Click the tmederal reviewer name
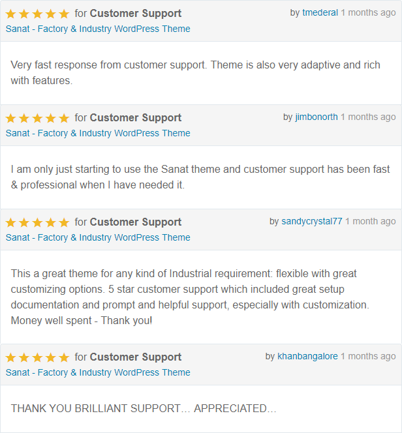 (320, 13)
